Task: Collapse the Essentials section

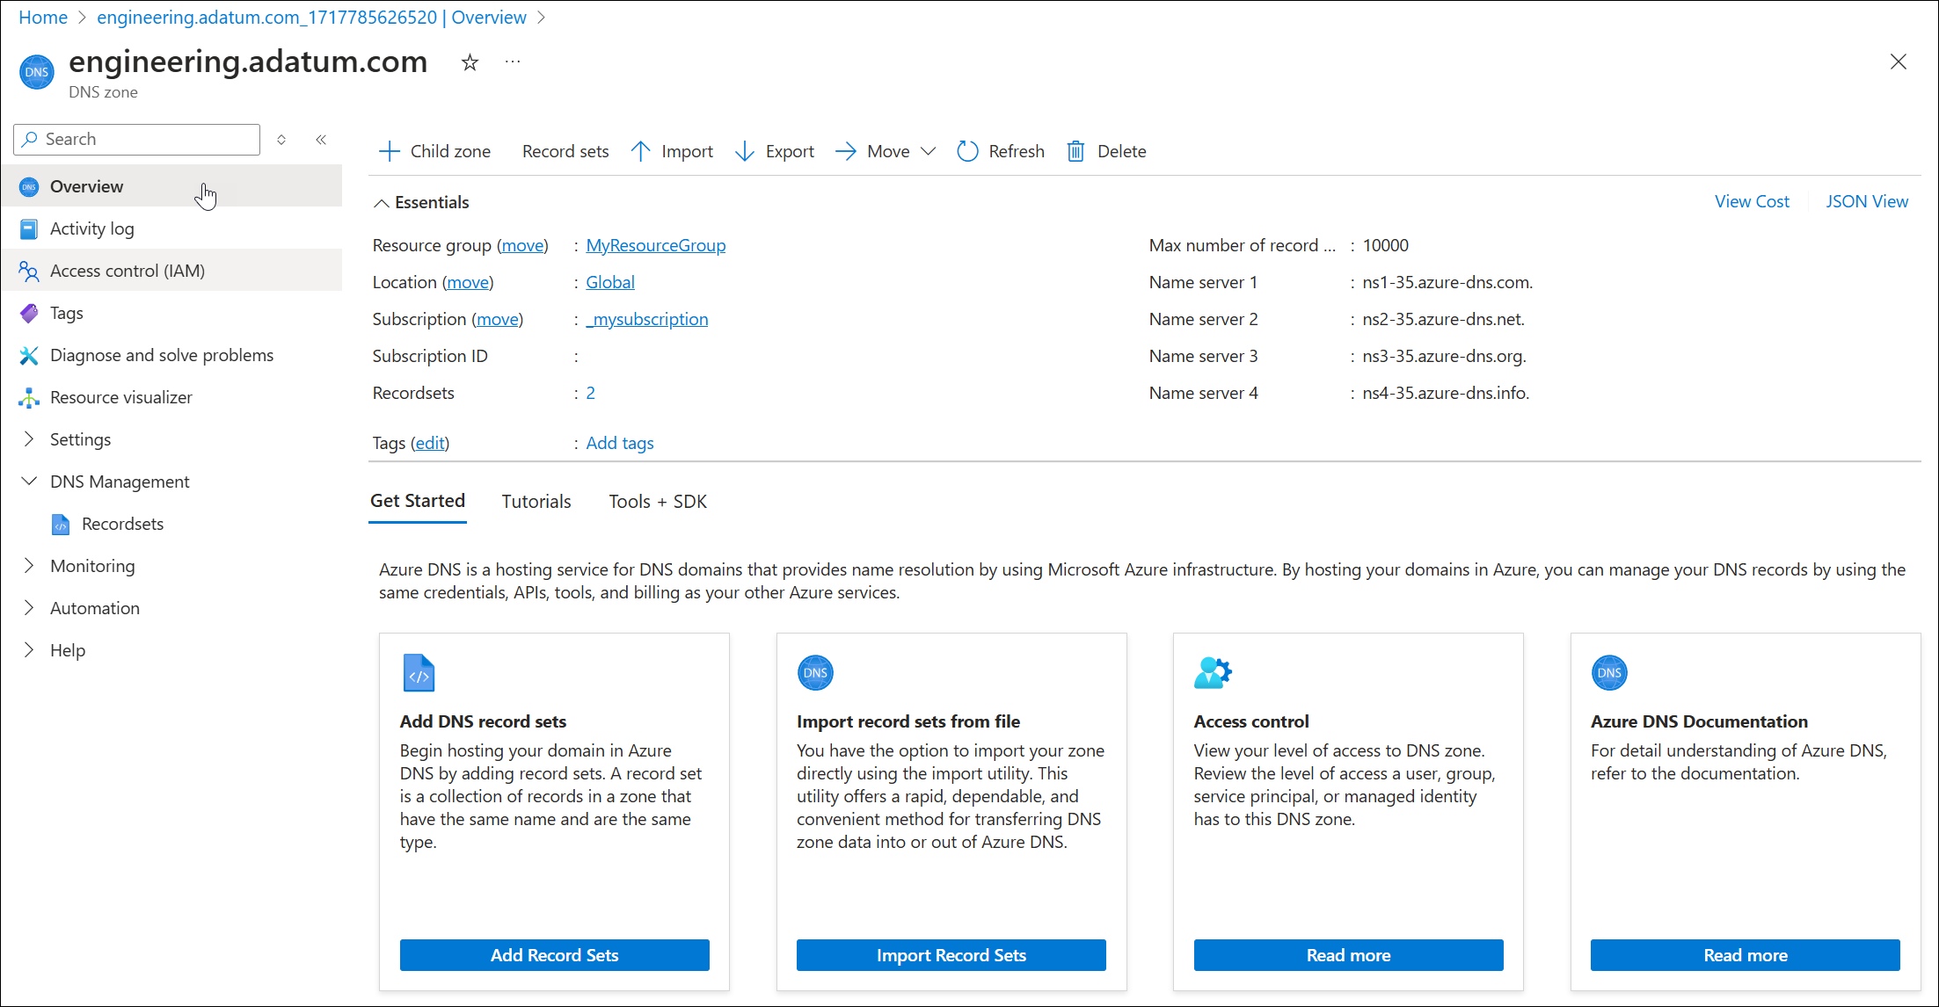Action: tap(381, 203)
